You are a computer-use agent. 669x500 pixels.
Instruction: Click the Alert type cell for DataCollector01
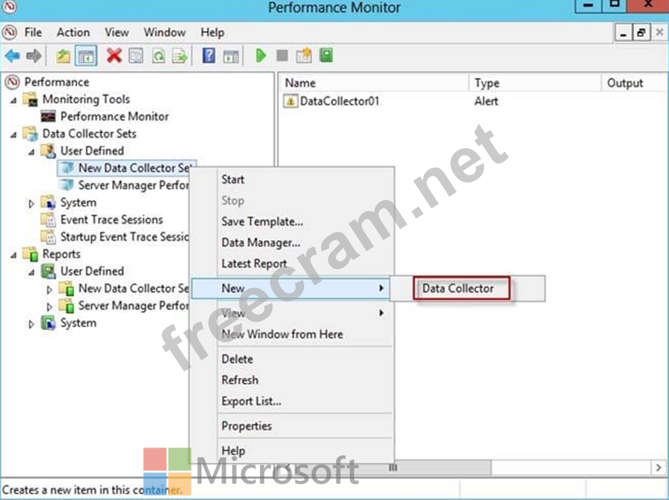pyautogui.click(x=486, y=101)
